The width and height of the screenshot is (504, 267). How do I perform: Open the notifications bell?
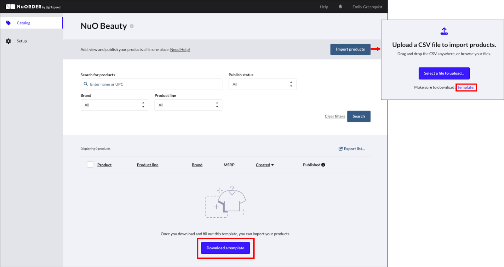tap(340, 7)
